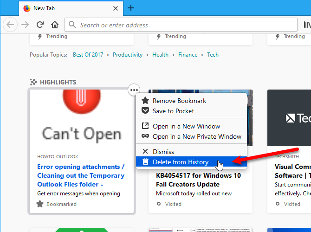Open the KB4054517 for Windows 10 article

click(198, 180)
